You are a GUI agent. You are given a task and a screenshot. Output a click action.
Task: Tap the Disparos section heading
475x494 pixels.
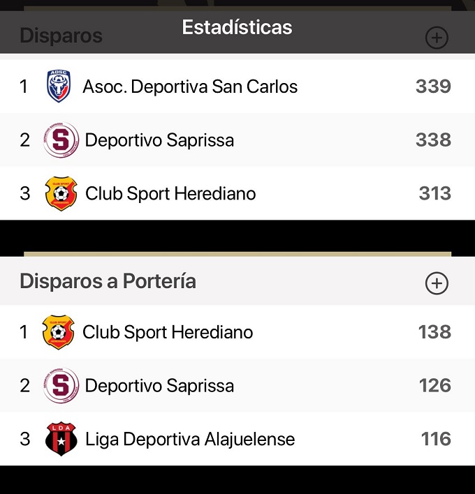(61, 36)
